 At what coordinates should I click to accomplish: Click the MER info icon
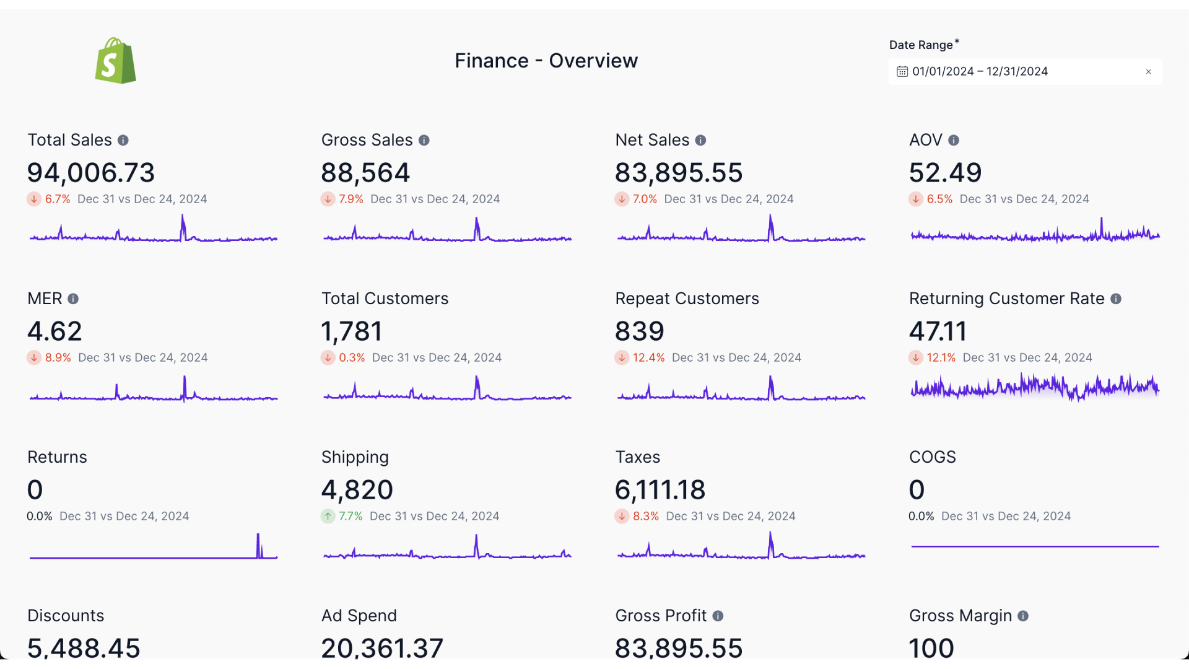click(74, 299)
